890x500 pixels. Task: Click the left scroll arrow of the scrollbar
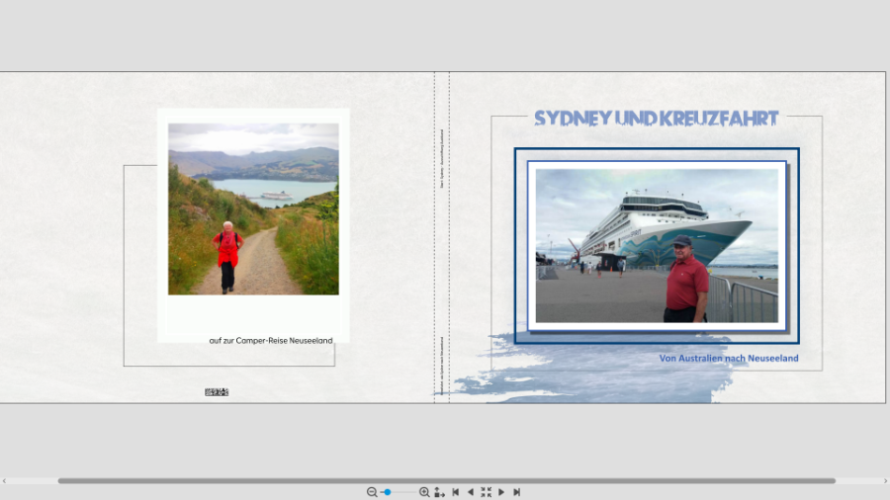click(4, 481)
